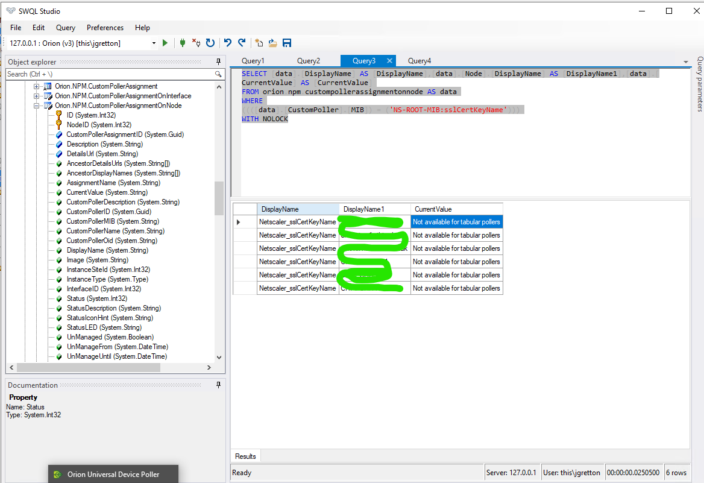The image size is (704, 483).
Task: Switch to the Query4 tab
Action: click(x=419, y=61)
